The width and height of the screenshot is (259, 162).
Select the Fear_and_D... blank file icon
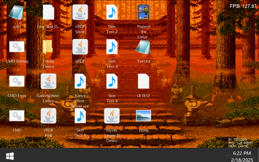[x=49, y=12]
